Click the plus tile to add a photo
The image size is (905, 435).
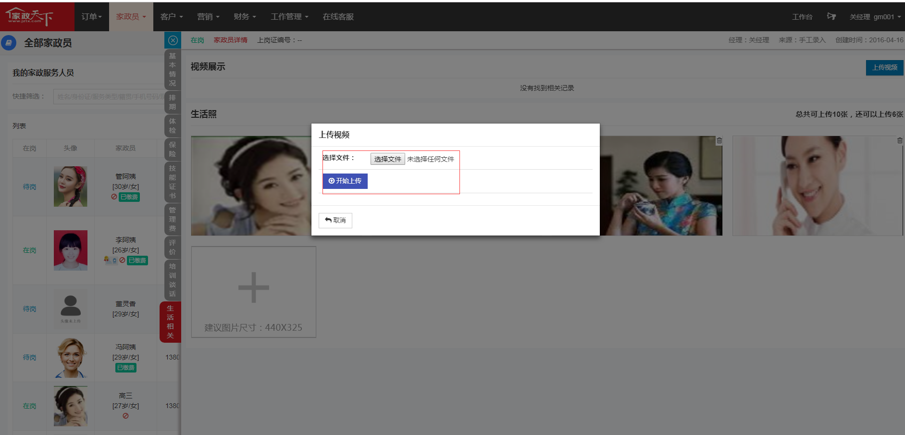(254, 292)
